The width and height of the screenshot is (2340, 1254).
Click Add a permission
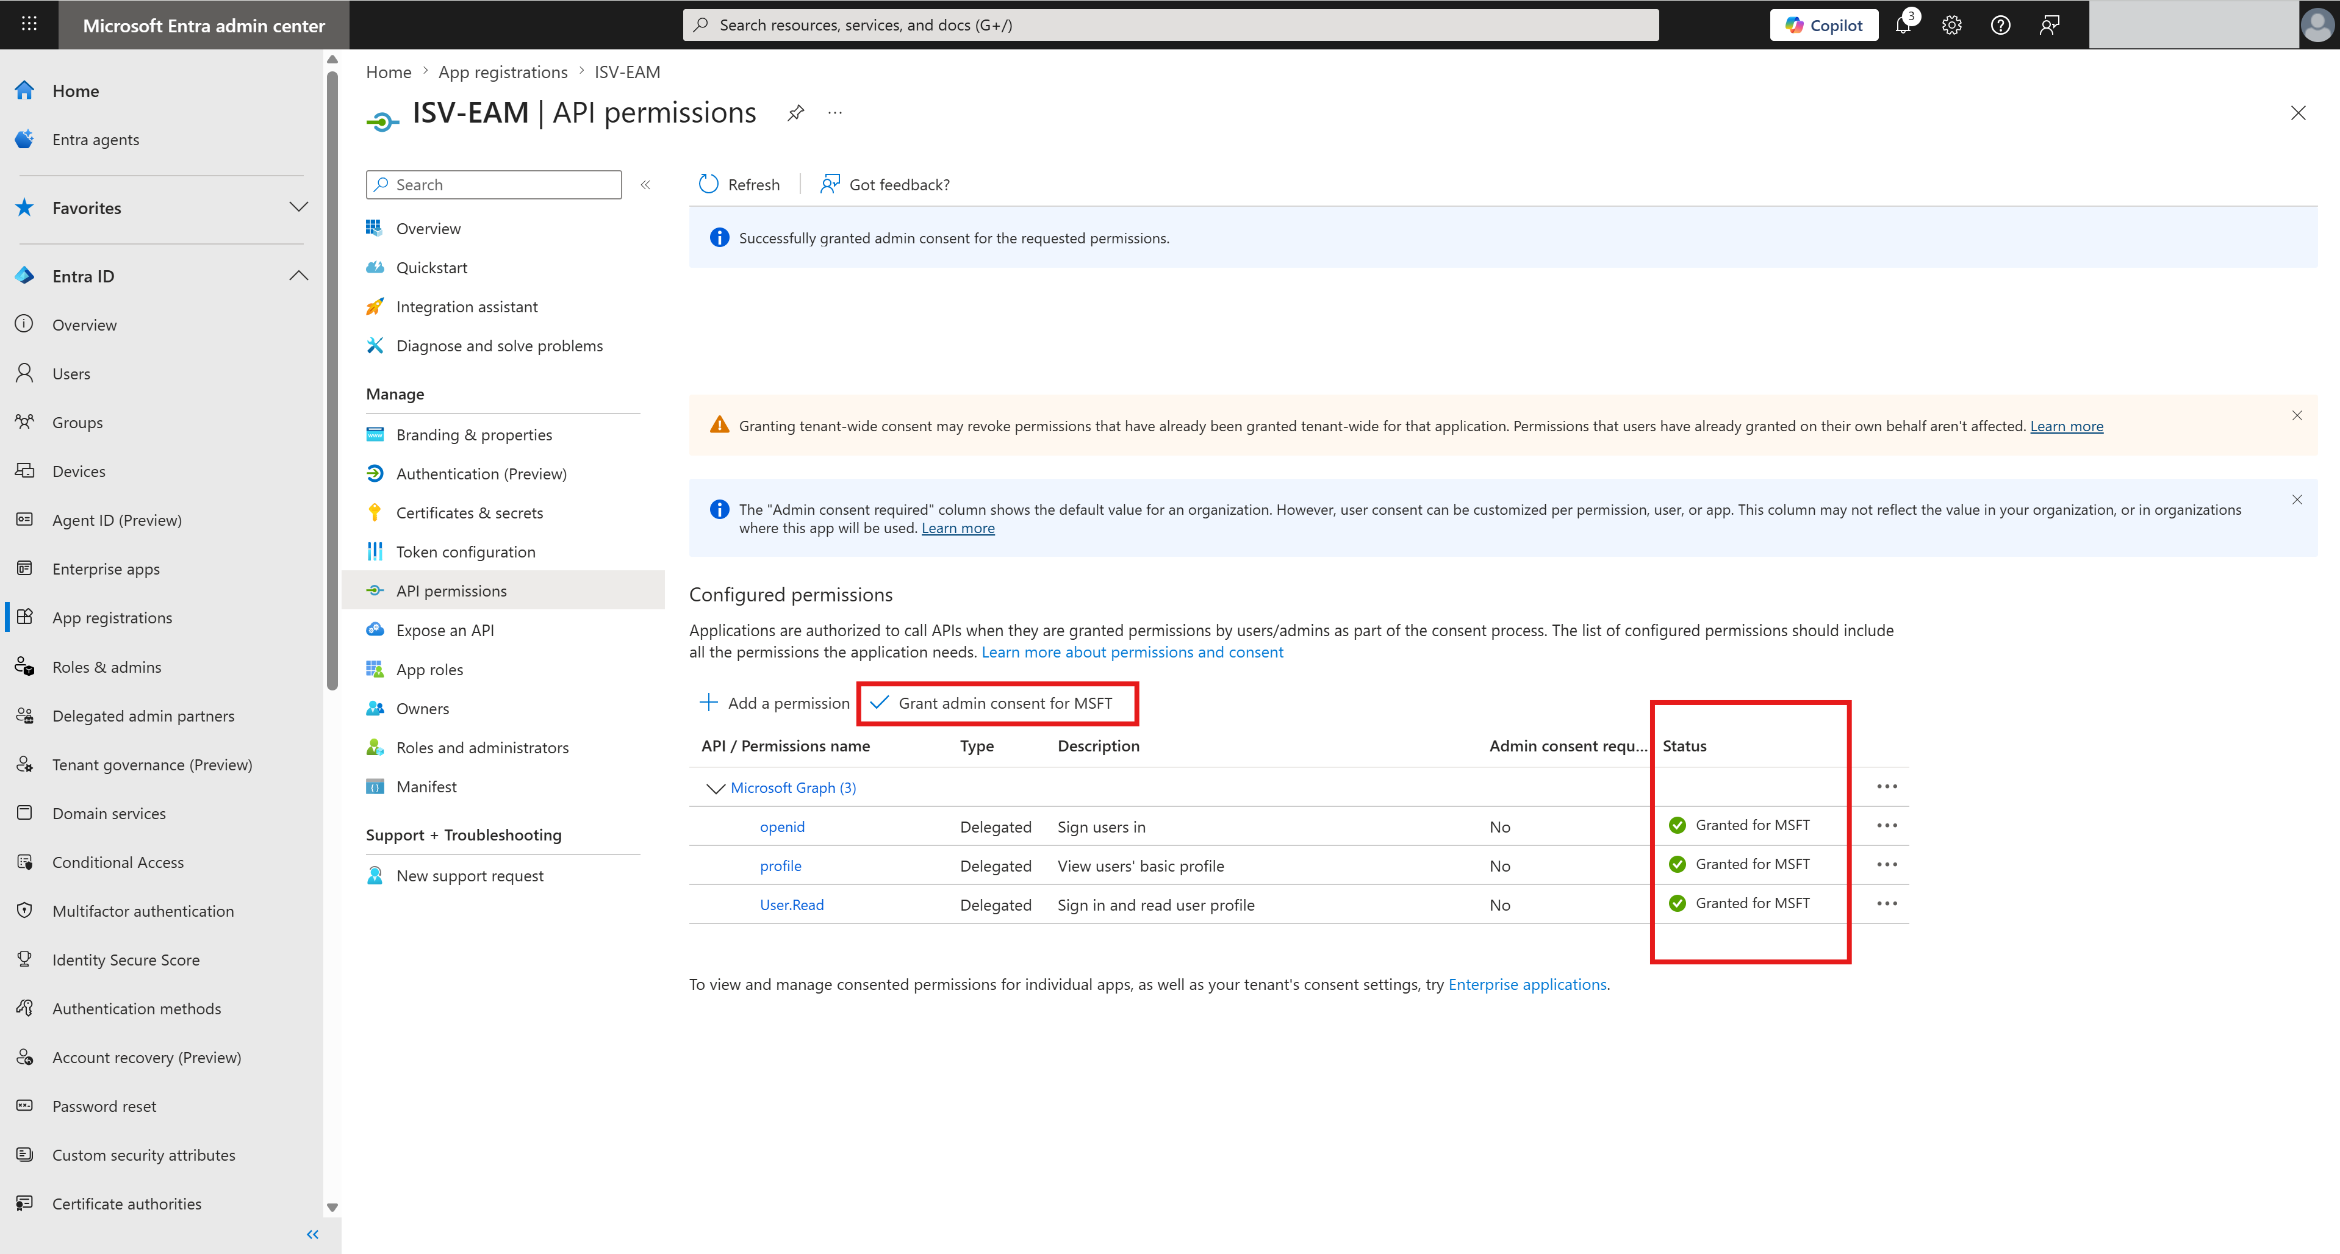(774, 703)
